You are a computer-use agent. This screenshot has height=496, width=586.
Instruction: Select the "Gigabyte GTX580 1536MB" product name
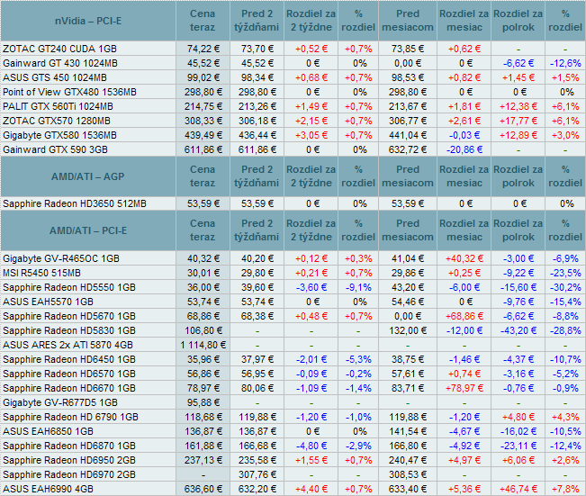59,135
